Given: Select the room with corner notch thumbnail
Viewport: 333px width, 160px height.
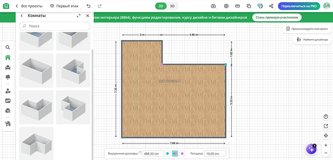Looking at the screenshot, I should tap(73, 70).
